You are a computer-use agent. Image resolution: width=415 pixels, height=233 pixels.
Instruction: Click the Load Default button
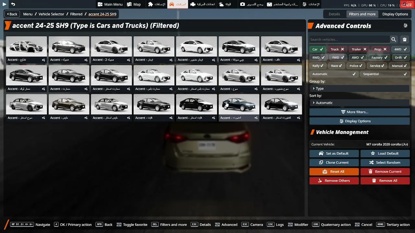point(385,153)
